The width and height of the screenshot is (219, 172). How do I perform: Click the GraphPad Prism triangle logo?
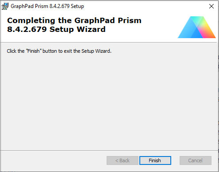[x=197, y=27]
